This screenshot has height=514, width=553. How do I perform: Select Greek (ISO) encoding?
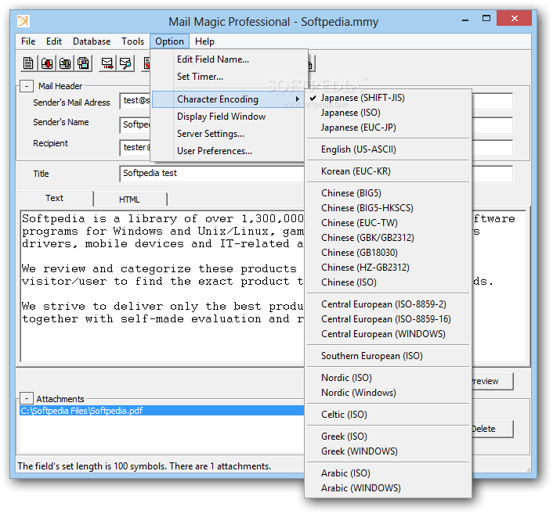pos(389,437)
